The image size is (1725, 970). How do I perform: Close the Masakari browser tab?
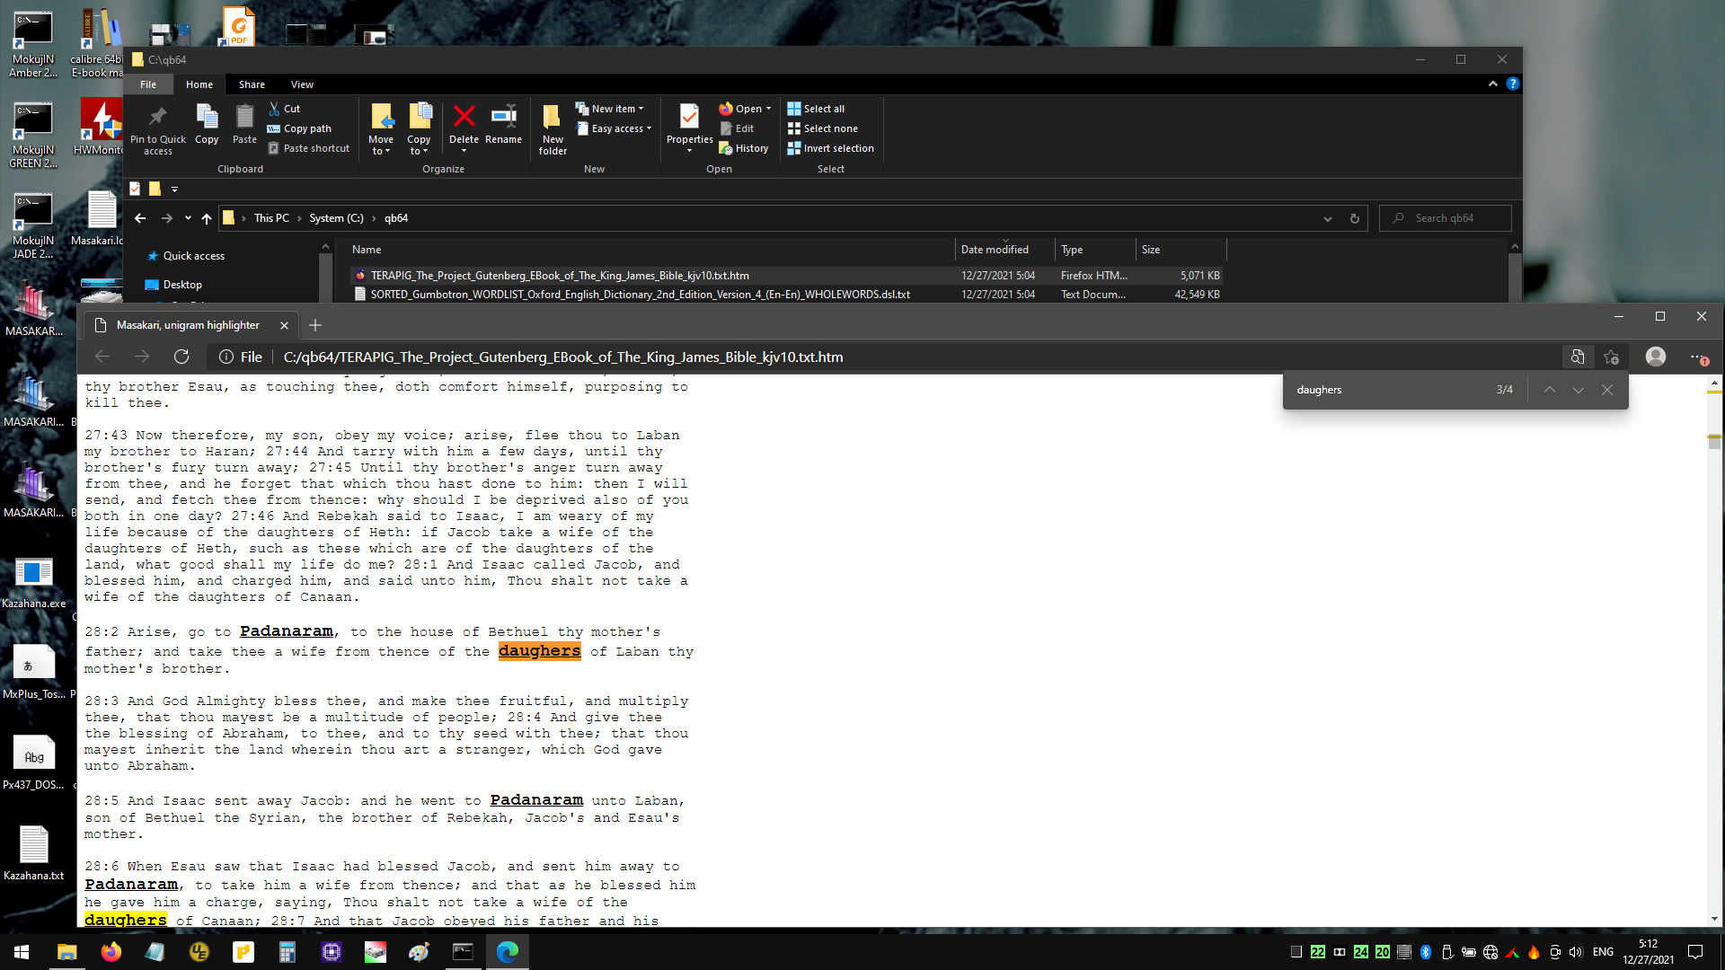[284, 325]
